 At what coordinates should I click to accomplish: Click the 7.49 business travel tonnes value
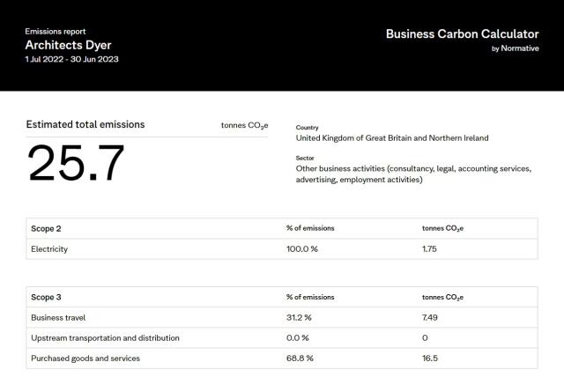[430, 317]
